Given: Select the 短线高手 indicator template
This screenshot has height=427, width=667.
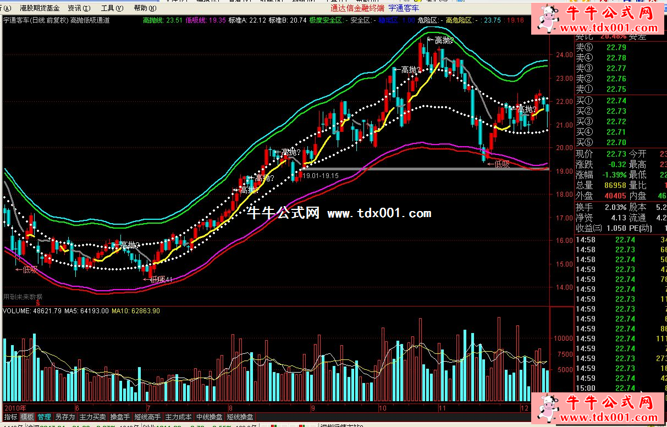Looking at the screenshot, I should click(148, 417).
